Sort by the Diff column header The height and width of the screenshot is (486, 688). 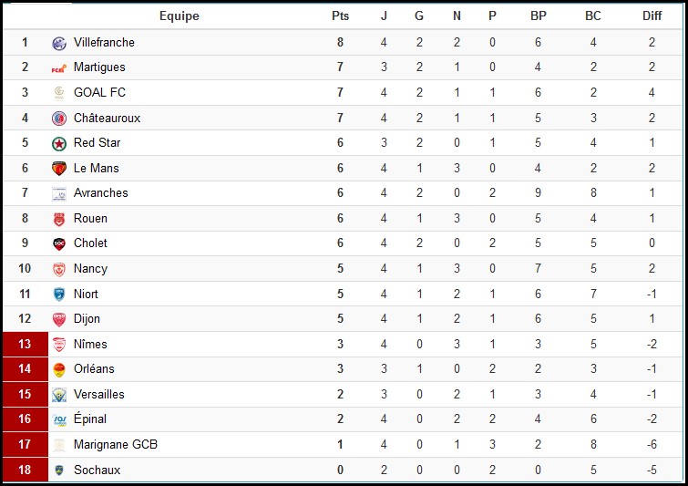tap(652, 16)
